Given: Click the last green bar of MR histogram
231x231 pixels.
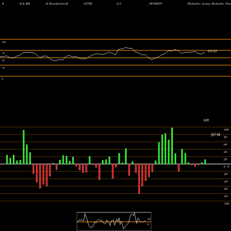Looking at the screenshot, I should pos(205,162).
